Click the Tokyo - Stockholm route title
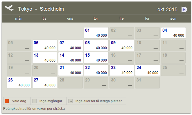Viewport: 192px width, 115px height. pos(41,9)
